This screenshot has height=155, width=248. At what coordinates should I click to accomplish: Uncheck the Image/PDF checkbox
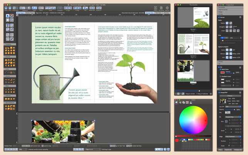coord(219,93)
